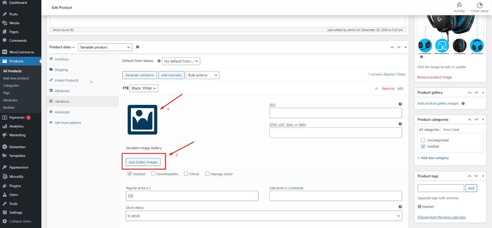Tick the Uncategorized category checkbox

pyautogui.click(x=423, y=140)
